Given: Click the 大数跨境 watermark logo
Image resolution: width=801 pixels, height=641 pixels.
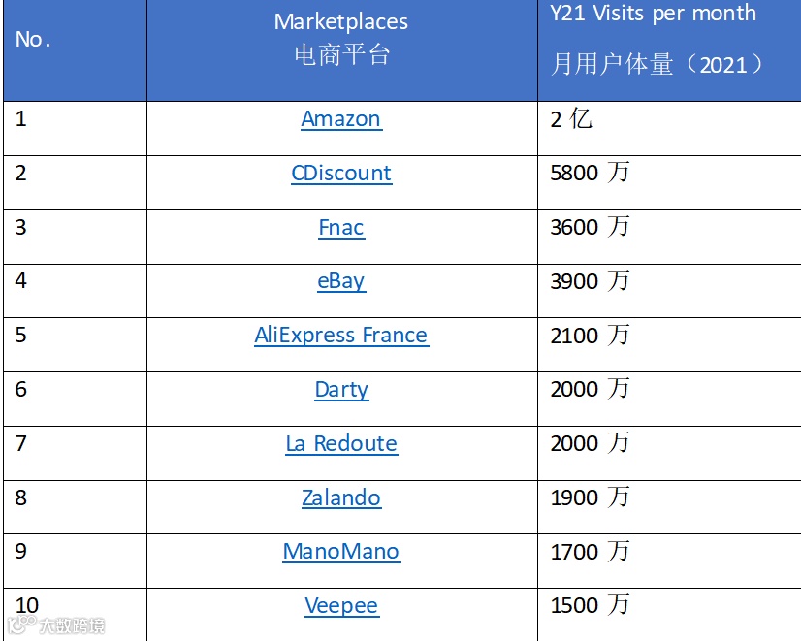Looking at the screenshot, I should click(x=56, y=625).
